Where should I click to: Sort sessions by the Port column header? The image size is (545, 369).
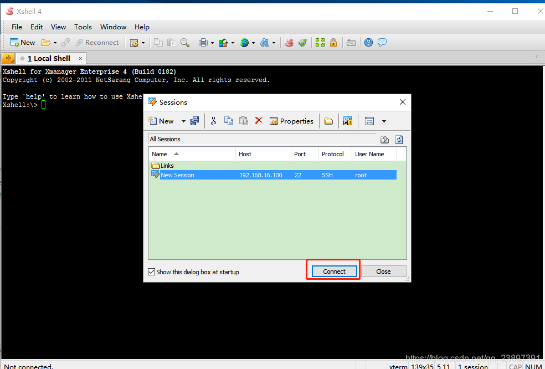305,154
